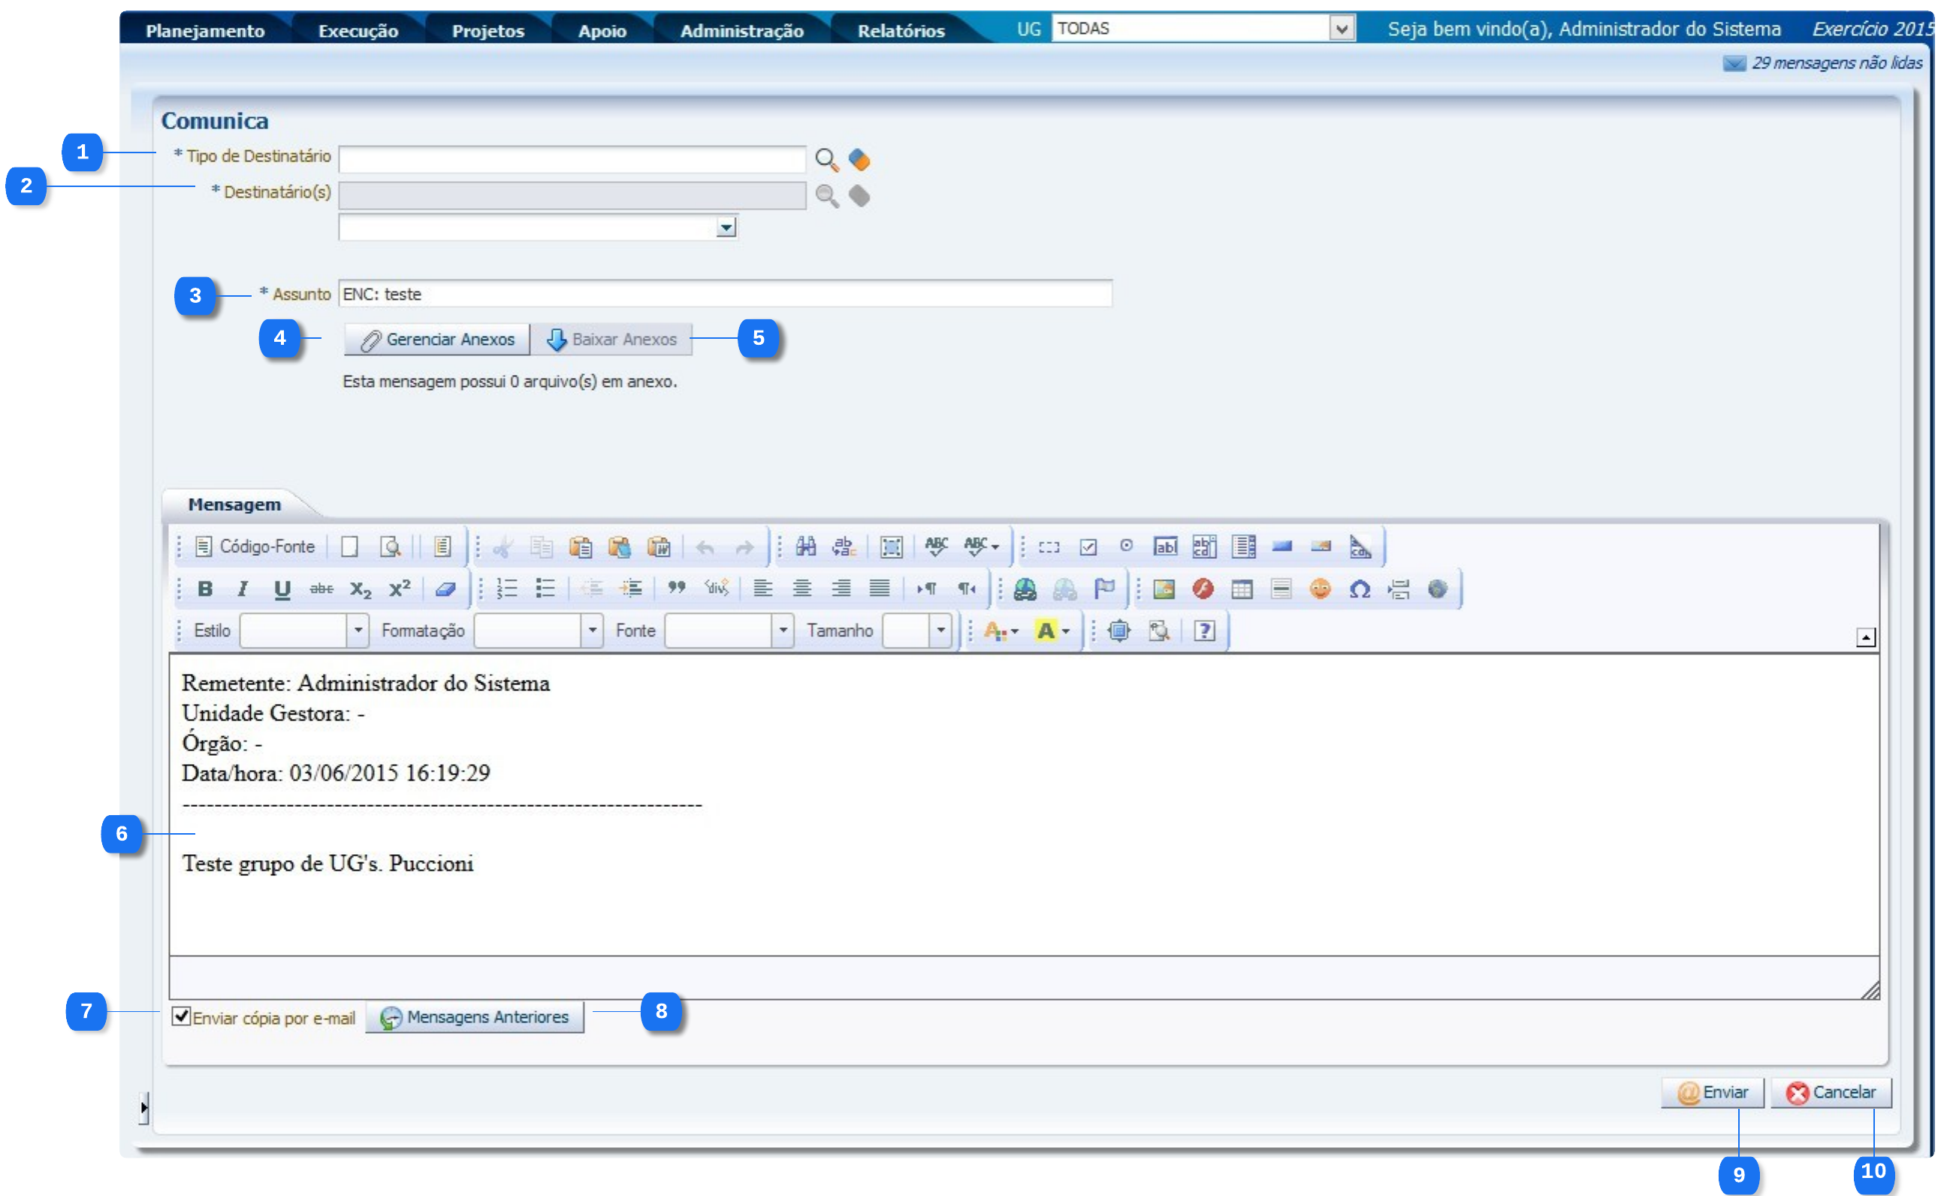Insert special character Omega icon
Viewport: 1941px width, 1196px height.
point(1360,589)
